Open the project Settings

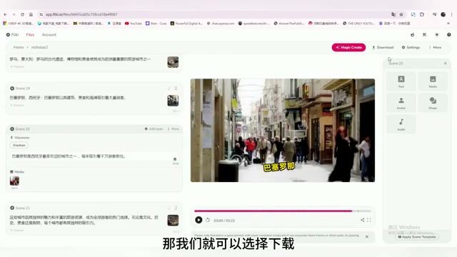pyautogui.click(x=411, y=47)
